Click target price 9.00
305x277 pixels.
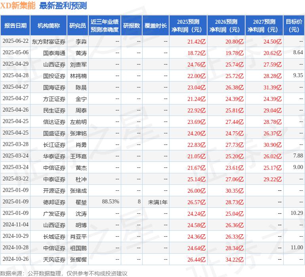click(298, 167)
